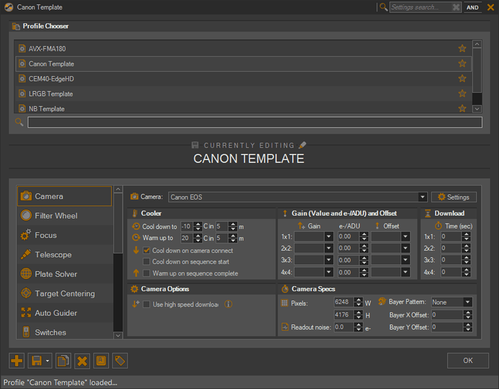The height and width of the screenshot is (389, 499).
Task: Click the tag icon in bottom toolbar
Action: tap(120, 360)
